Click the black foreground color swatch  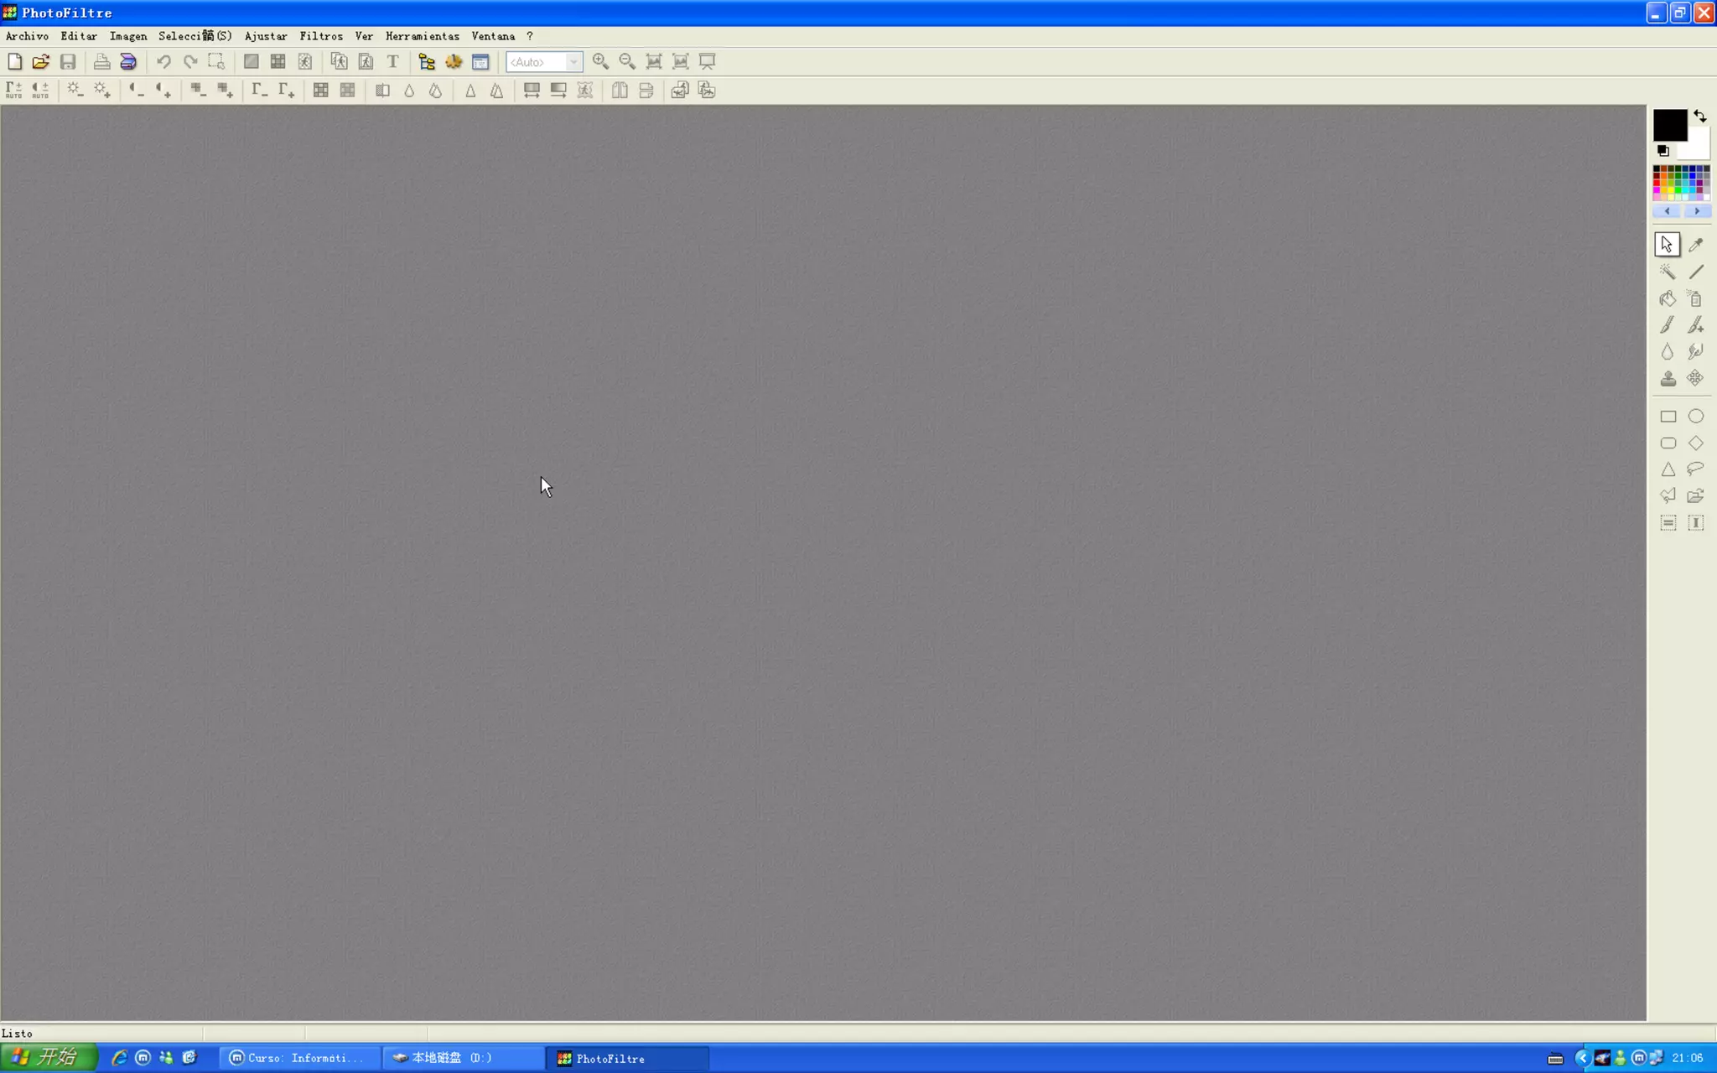click(x=1668, y=125)
